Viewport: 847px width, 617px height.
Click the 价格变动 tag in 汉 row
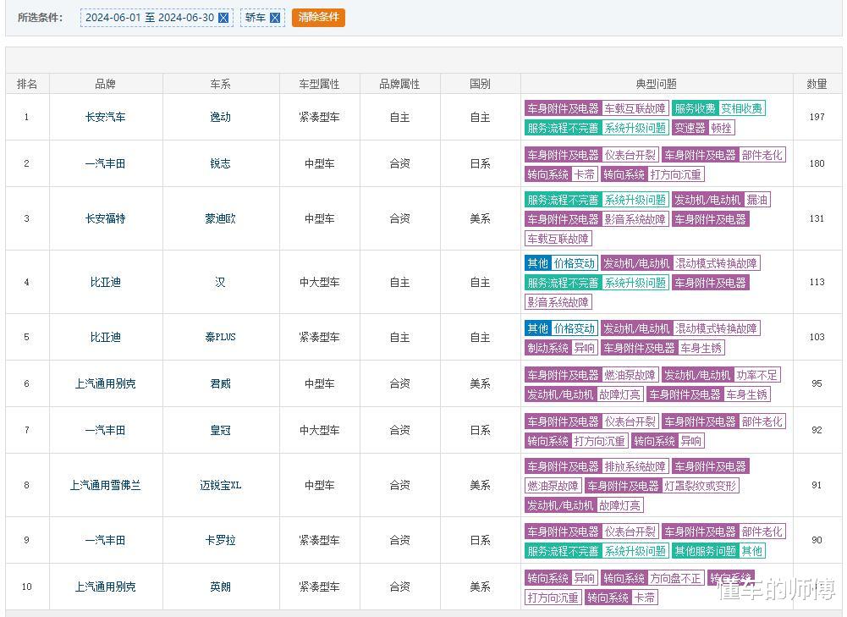pos(575,263)
